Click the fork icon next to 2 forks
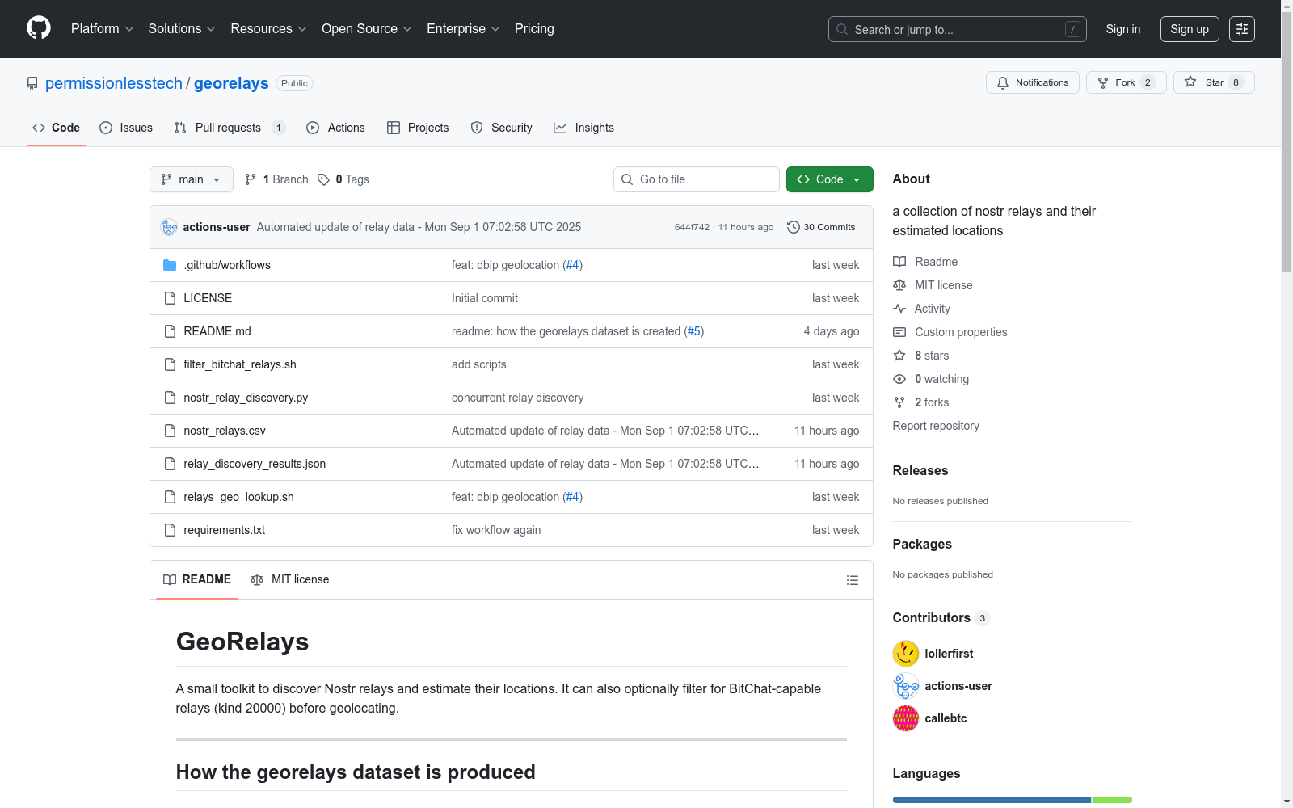 click(x=899, y=402)
